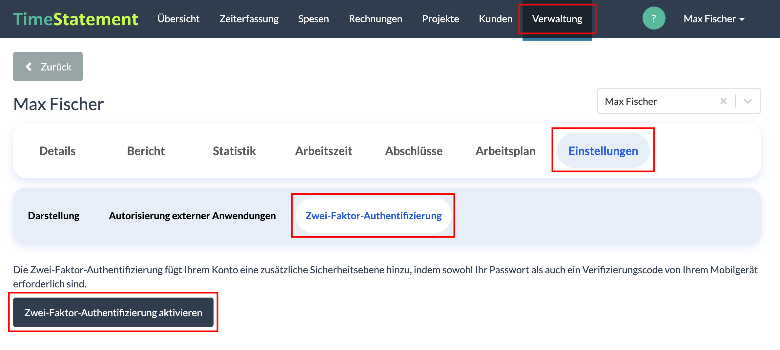Select Autorisierung externer Anwendungen sub-tab
This screenshot has height=350, width=780.
[192, 216]
